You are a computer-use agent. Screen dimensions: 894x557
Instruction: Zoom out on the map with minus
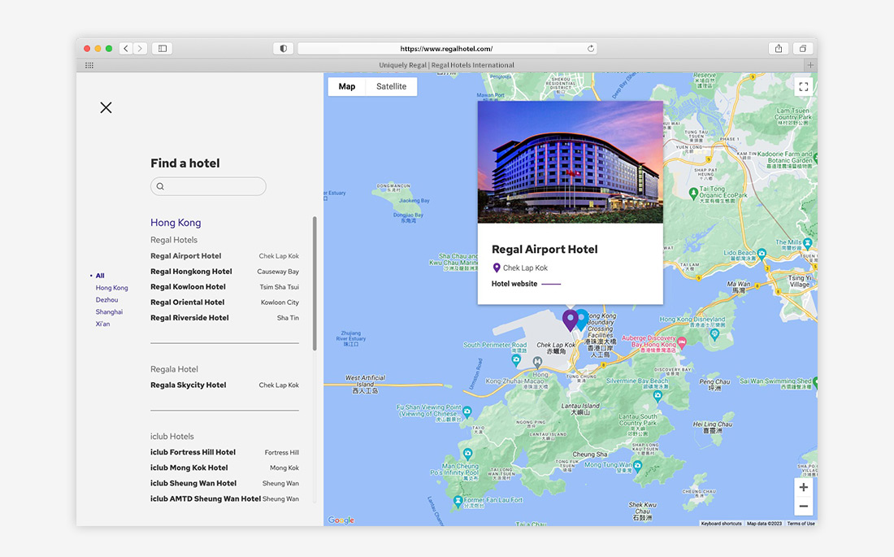coord(803,507)
